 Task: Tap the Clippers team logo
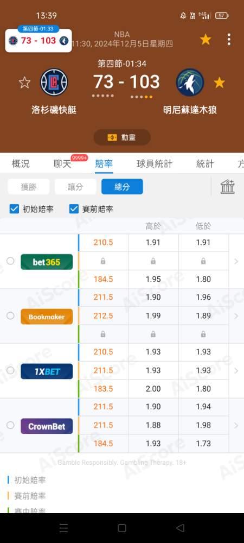54,83
